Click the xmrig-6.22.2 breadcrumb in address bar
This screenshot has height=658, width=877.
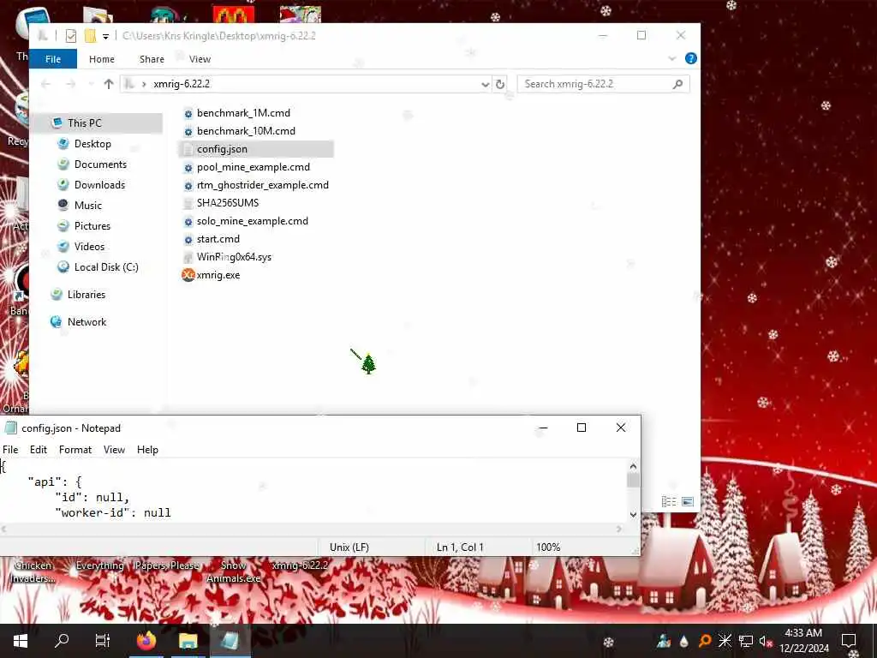pyautogui.click(x=182, y=84)
